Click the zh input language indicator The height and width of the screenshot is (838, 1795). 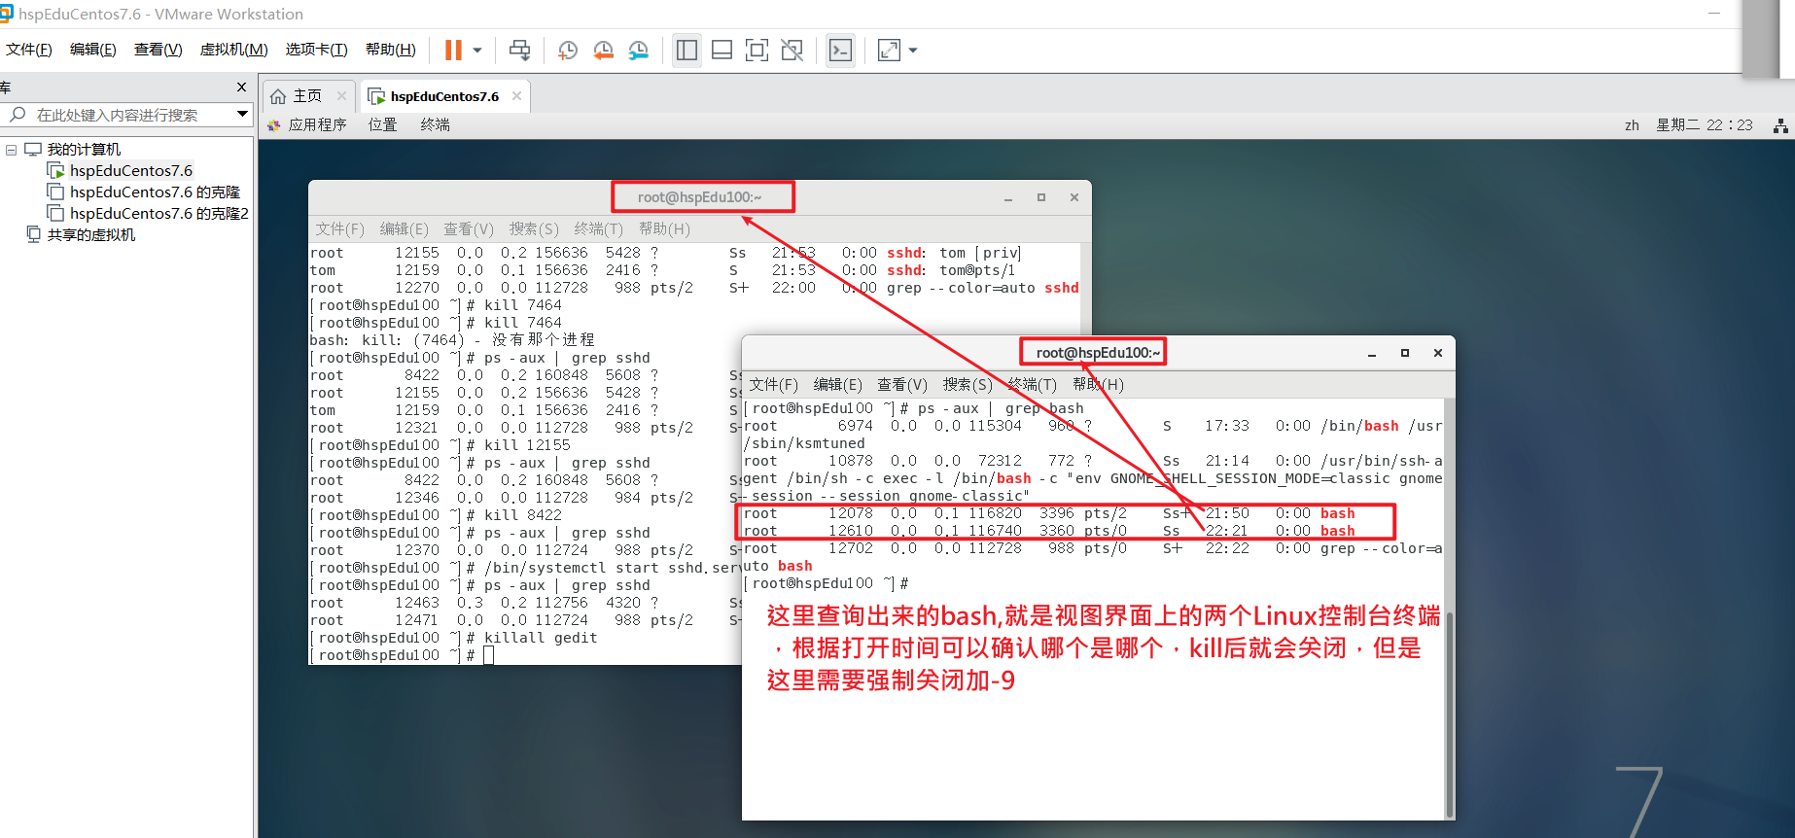click(x=1632, y=125)
